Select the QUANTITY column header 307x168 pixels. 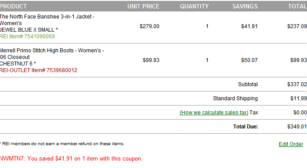pos(195,6)
